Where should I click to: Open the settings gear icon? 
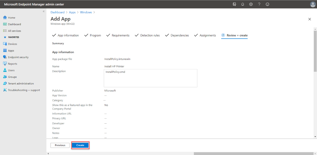point(251,4)
